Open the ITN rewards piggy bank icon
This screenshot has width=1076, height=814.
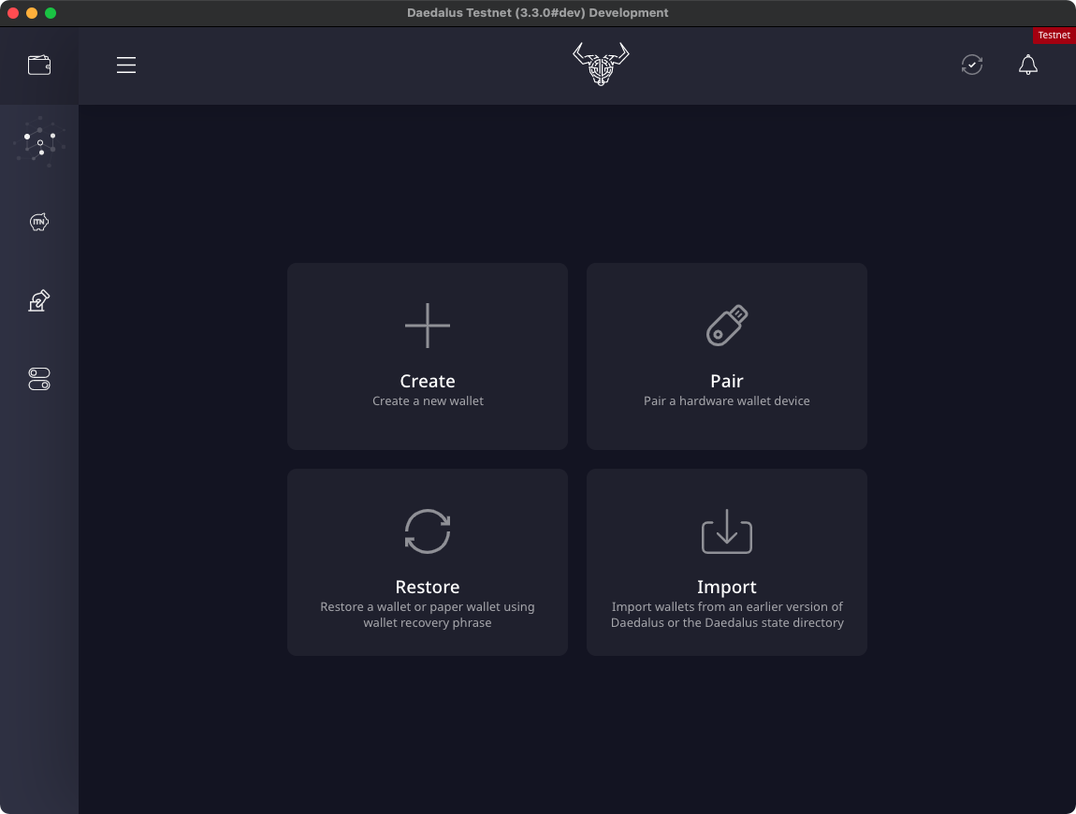(x=39, y=222)
